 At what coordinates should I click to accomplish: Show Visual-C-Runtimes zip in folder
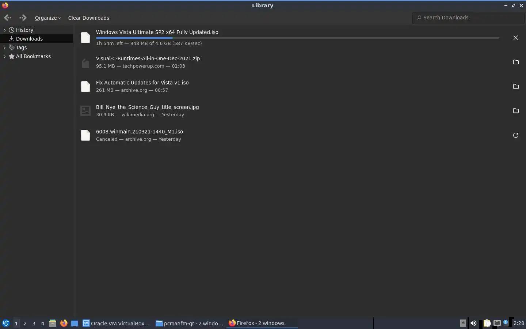(515, 62)
